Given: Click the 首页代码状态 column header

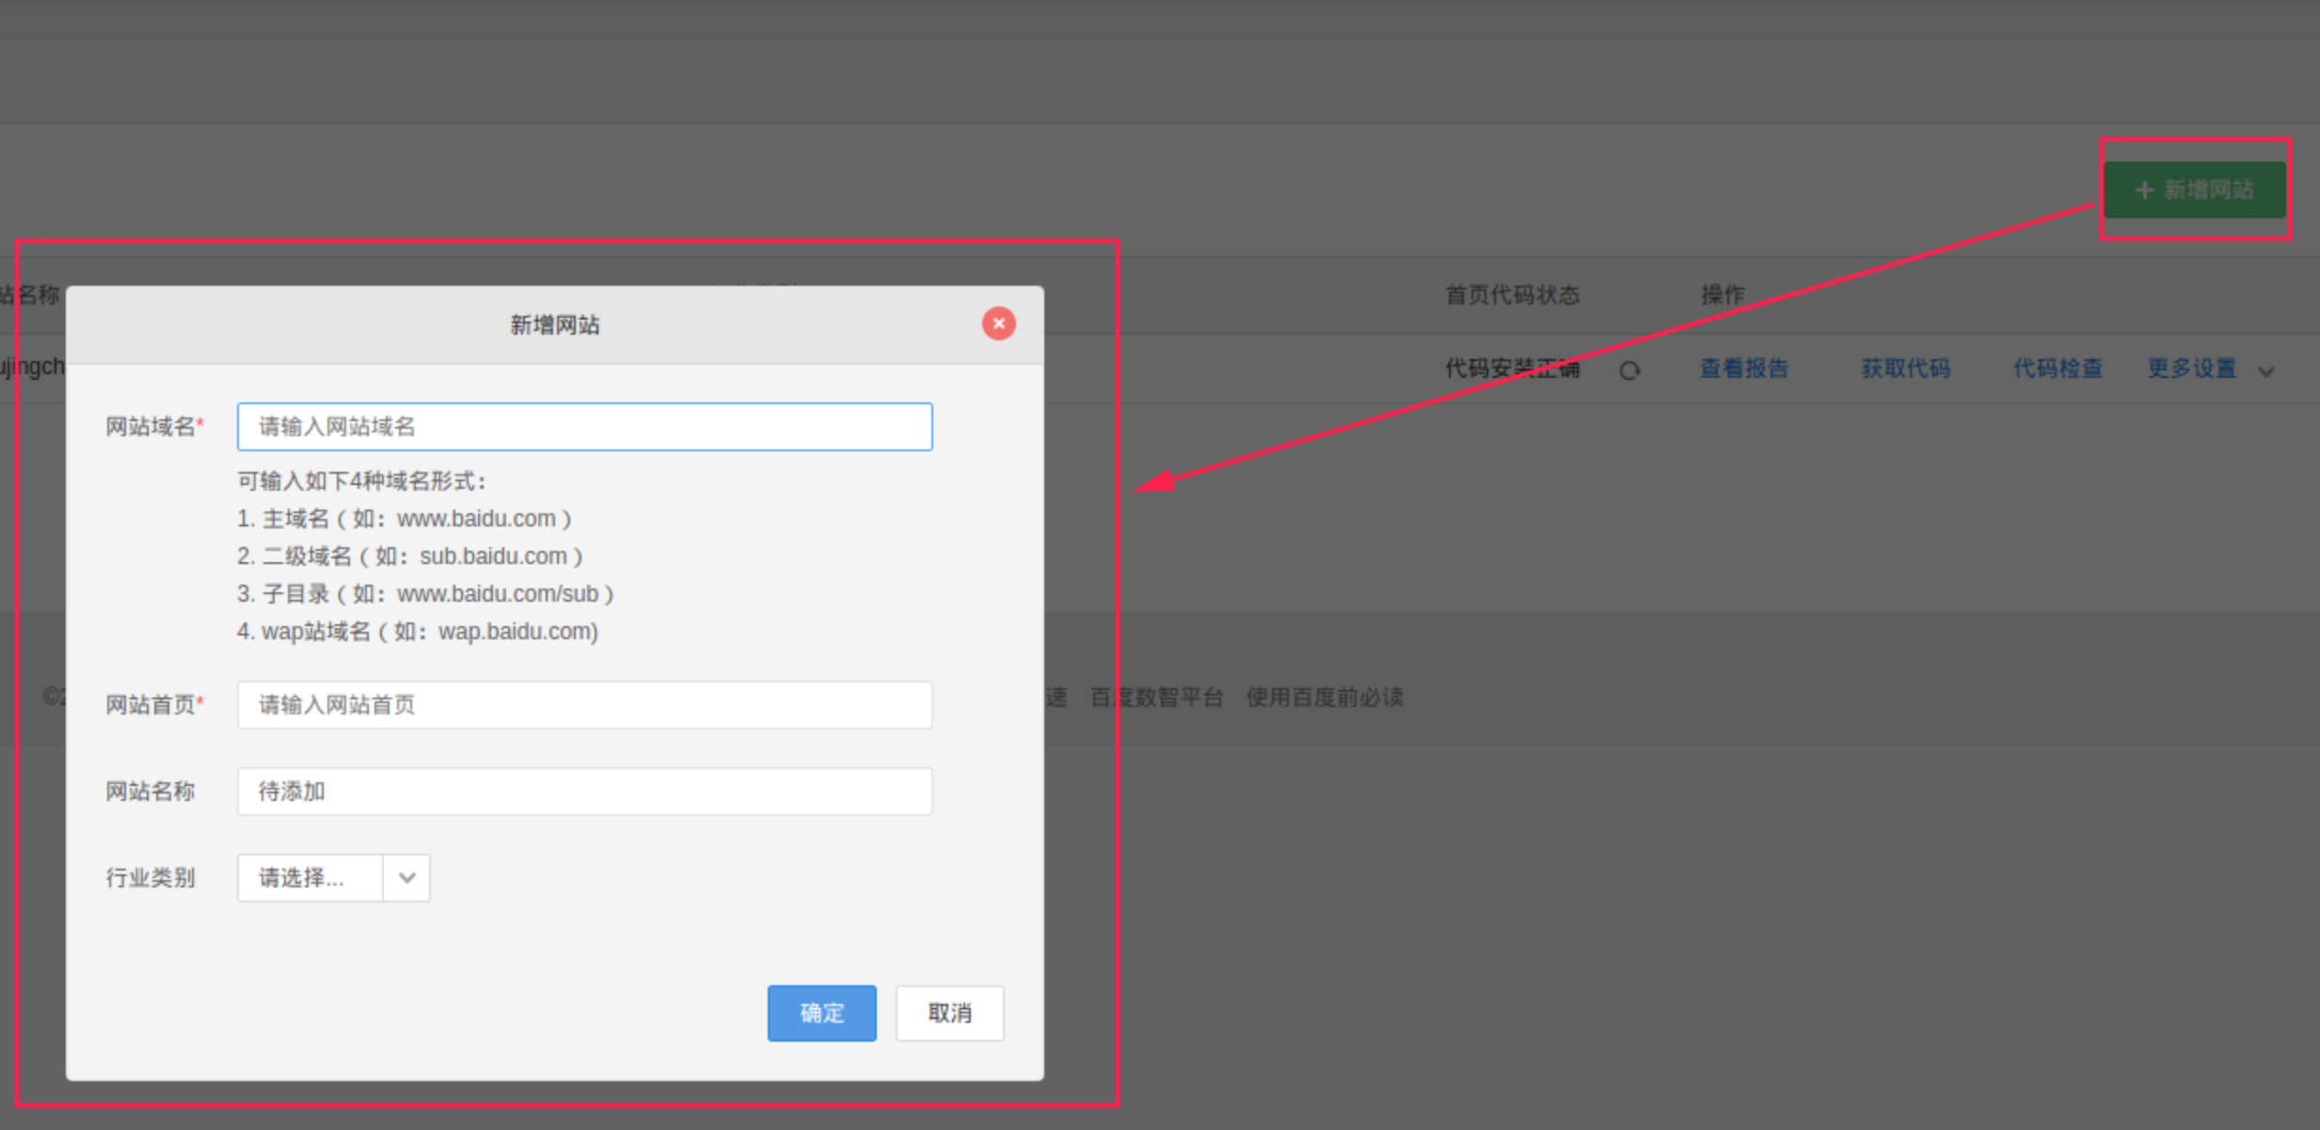Looking at the screenshot, I should point(1512,295).
